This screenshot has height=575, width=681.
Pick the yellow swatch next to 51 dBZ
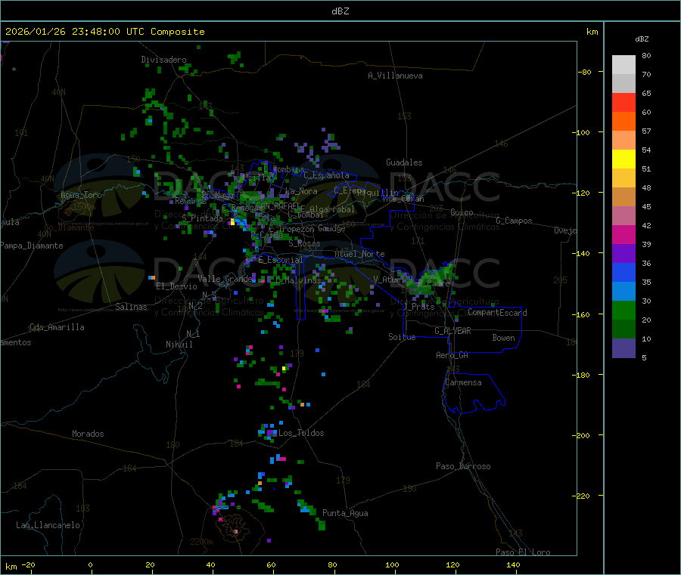pyautogui.click(x=623, y=159)
